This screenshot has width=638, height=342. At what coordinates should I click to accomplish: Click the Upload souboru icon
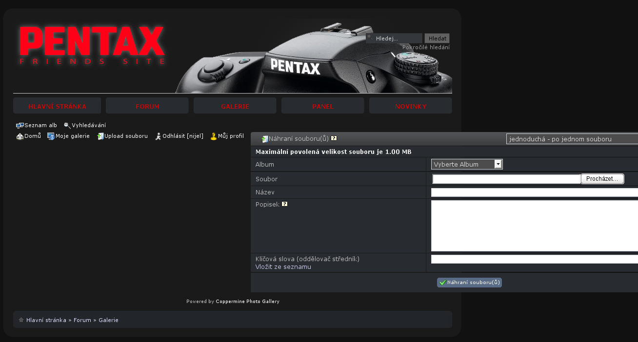pos(100,136)
